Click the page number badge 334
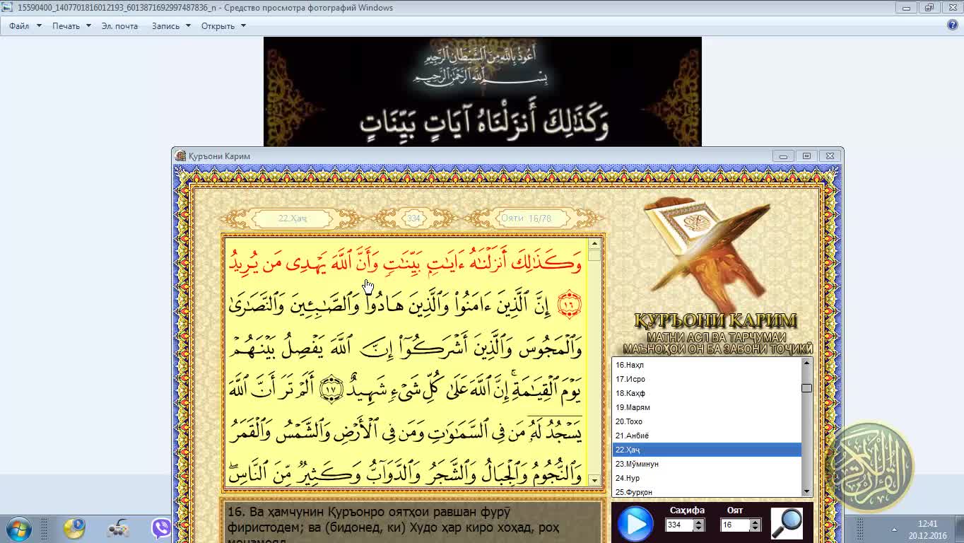Screen dimensions: 964x543 point(414,218)
